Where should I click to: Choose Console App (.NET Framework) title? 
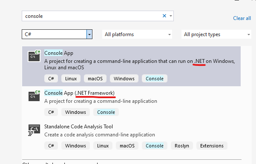[79, 93]
